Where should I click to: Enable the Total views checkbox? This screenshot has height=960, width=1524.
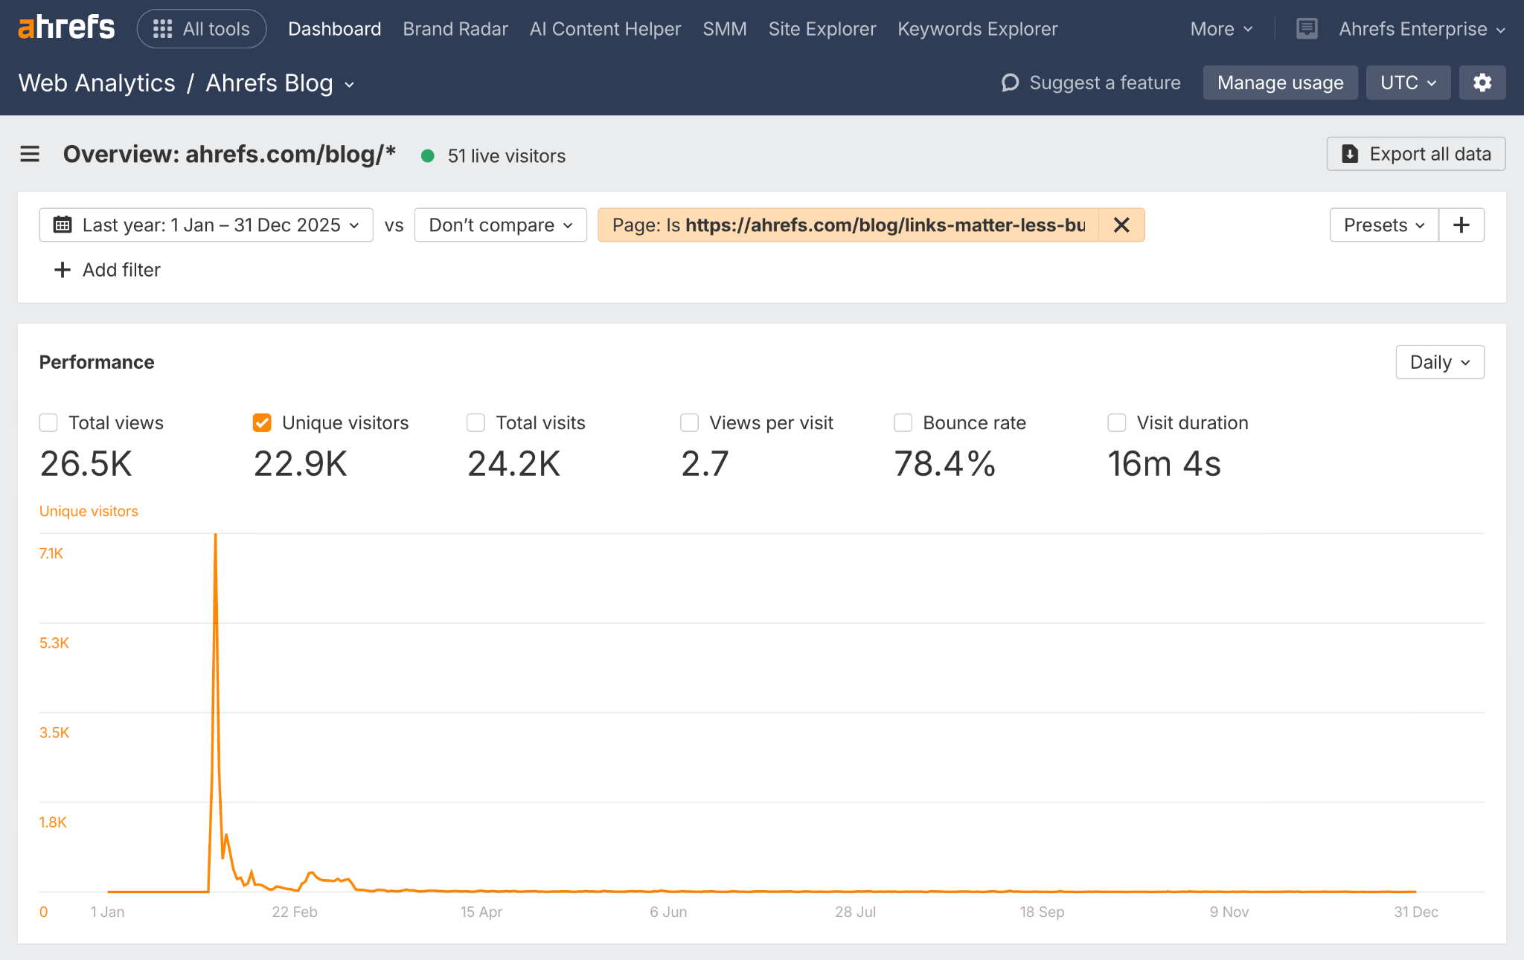(x=48, y=422)
